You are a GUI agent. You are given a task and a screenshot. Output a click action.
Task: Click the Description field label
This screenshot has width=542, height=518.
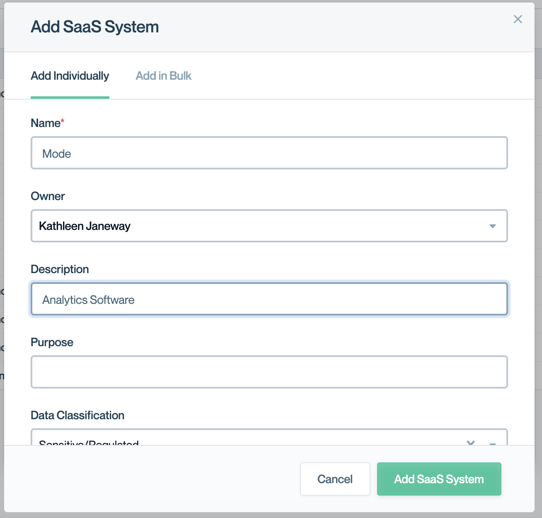pyautogui.click(x=60, y=269)
